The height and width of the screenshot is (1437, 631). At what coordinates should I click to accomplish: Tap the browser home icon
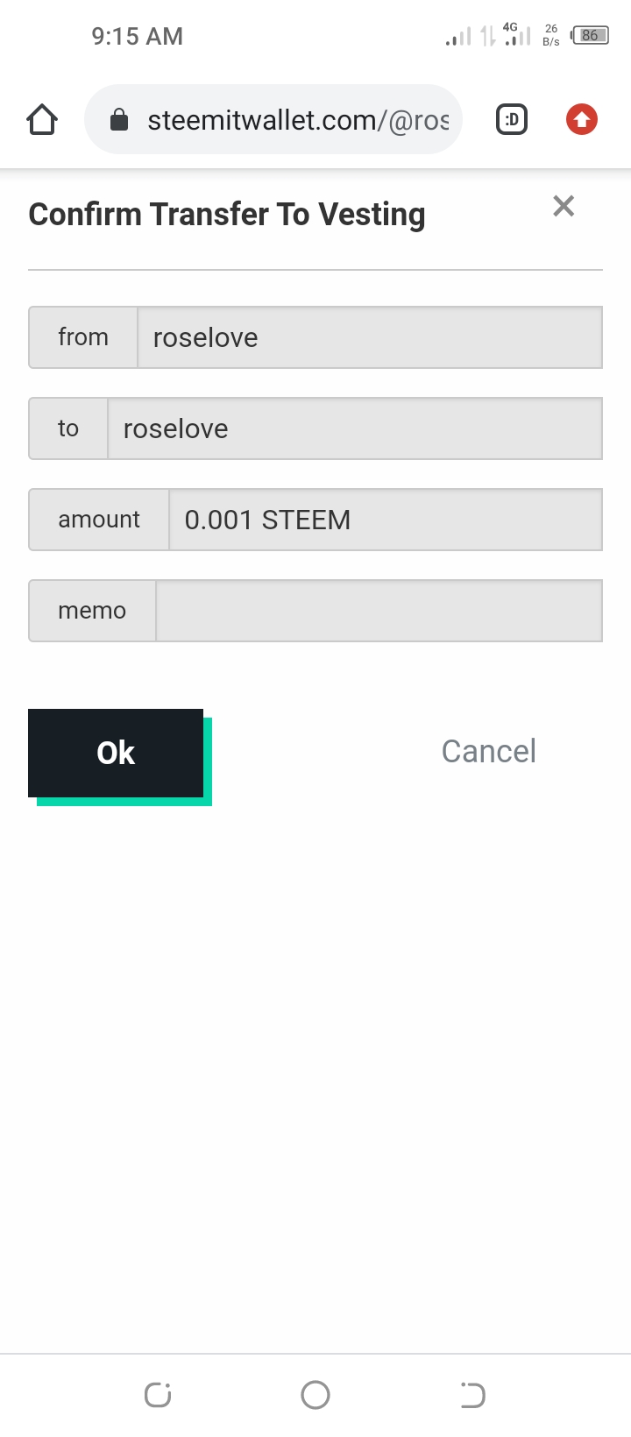tap(42, 119)
